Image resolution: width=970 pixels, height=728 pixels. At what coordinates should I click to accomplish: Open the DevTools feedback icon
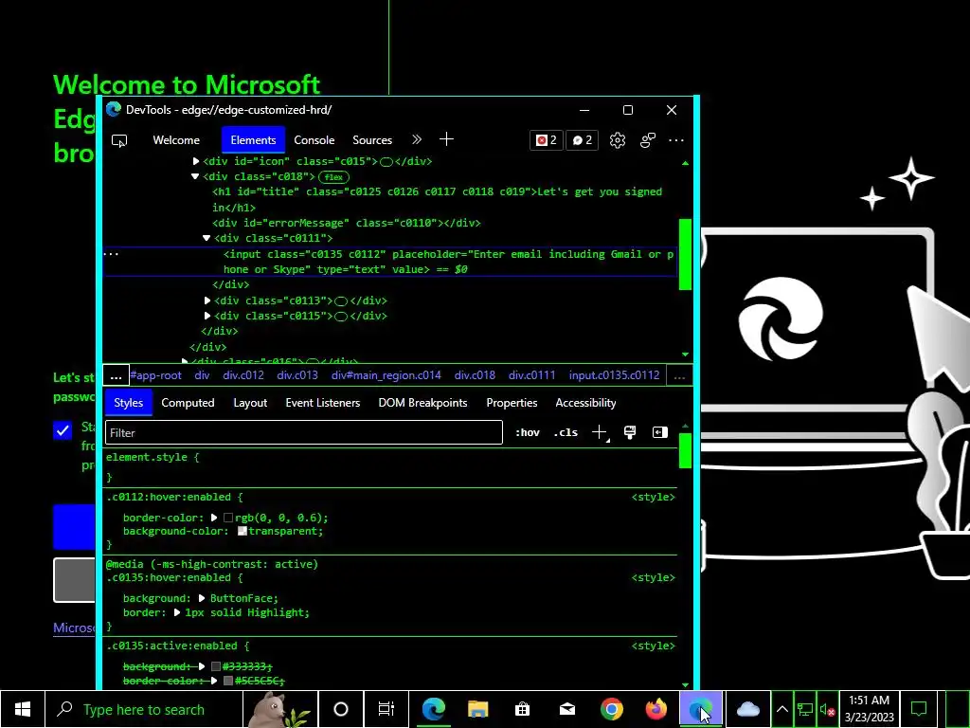pos(647,140)
